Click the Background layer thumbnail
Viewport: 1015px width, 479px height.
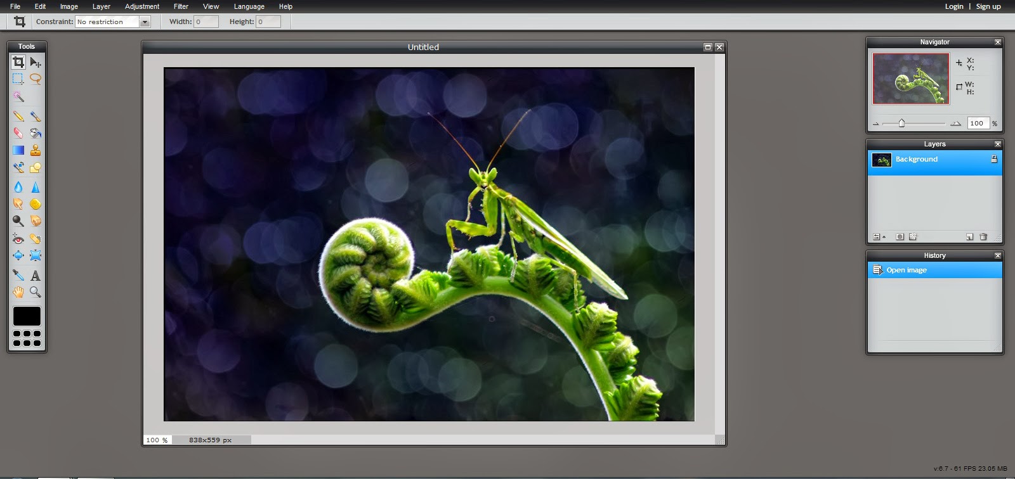[881, 160]
